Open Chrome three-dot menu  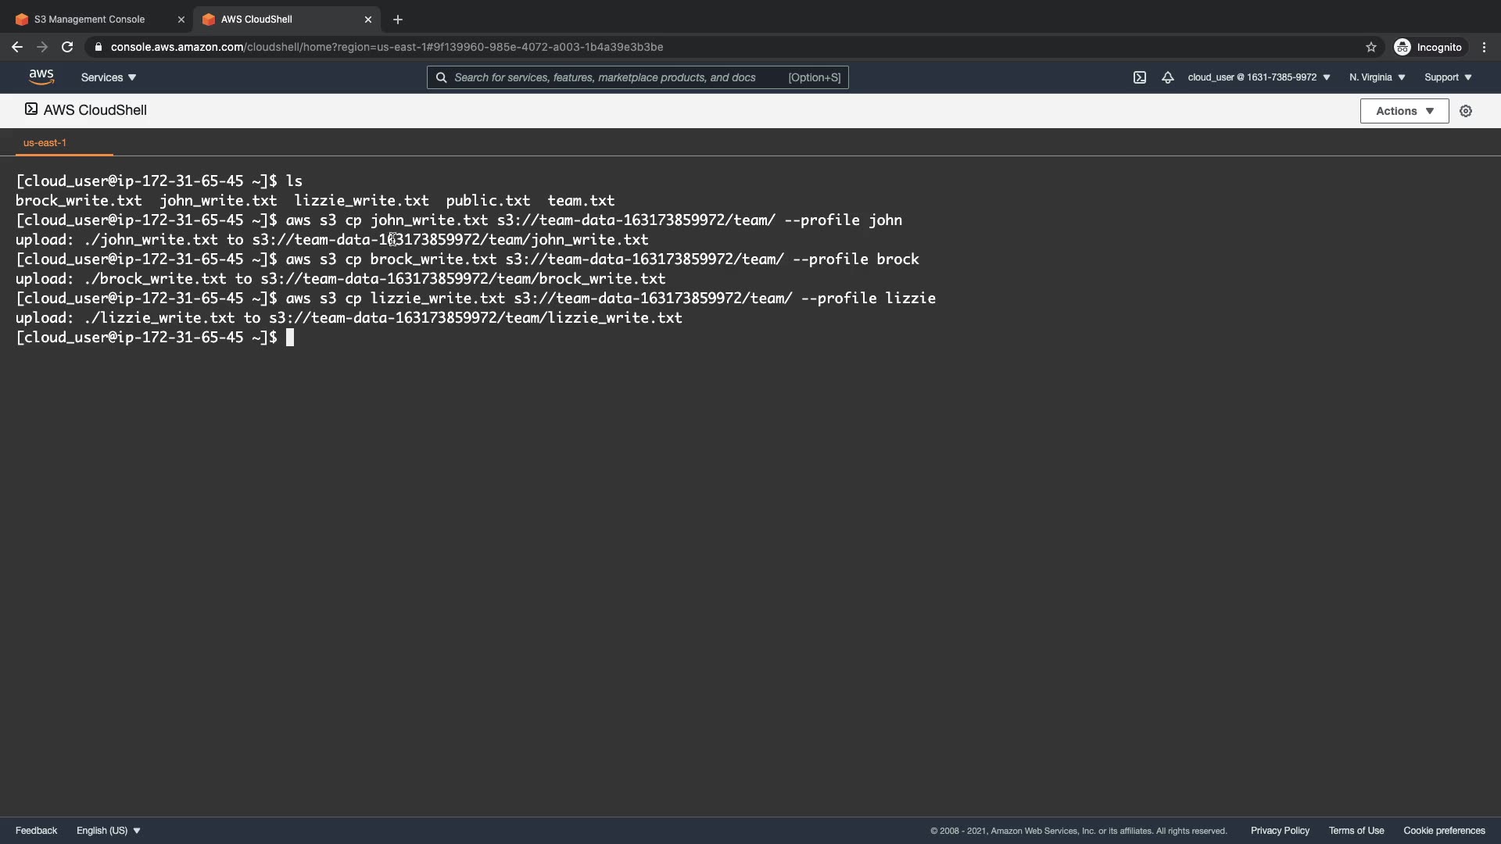tap(1484, 47)
